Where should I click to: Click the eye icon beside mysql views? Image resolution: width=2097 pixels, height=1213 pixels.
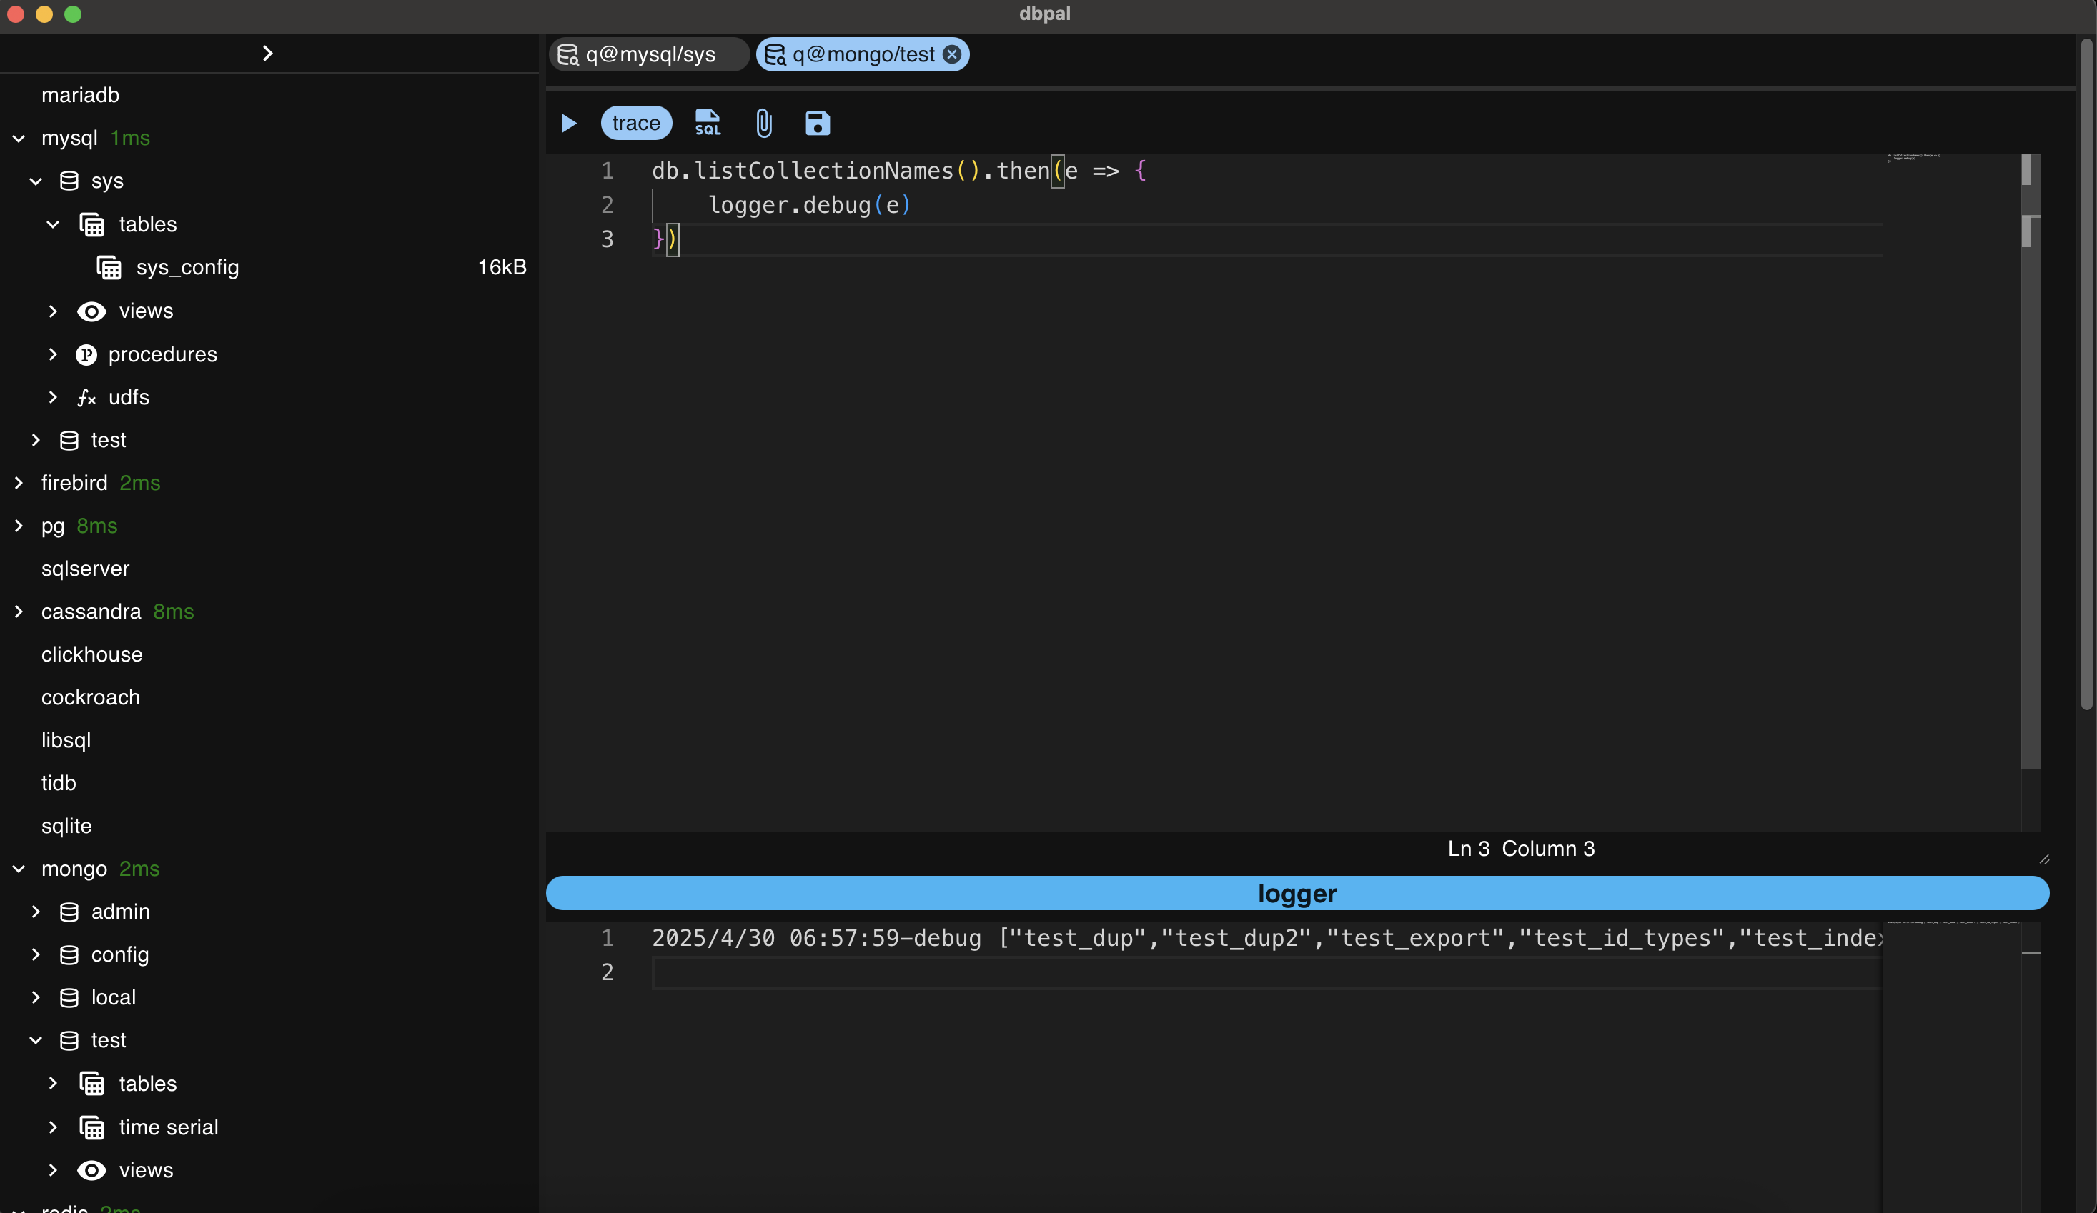pyautogui.click(x=91, y=311)
